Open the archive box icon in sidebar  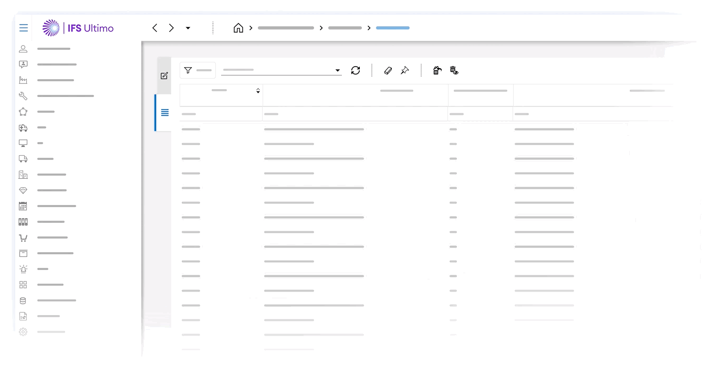click(23, 253)
